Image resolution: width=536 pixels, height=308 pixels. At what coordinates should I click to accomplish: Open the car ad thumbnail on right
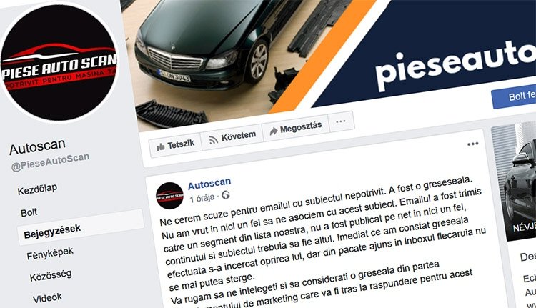tap(514, 183)
